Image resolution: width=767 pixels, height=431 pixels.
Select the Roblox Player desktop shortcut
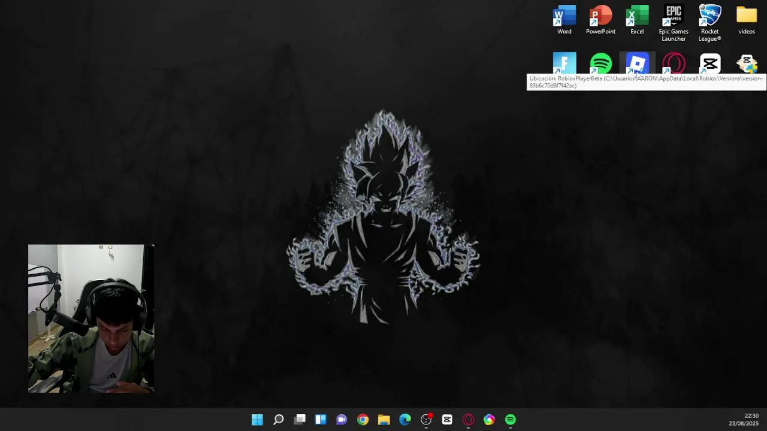tap(637, 63)
